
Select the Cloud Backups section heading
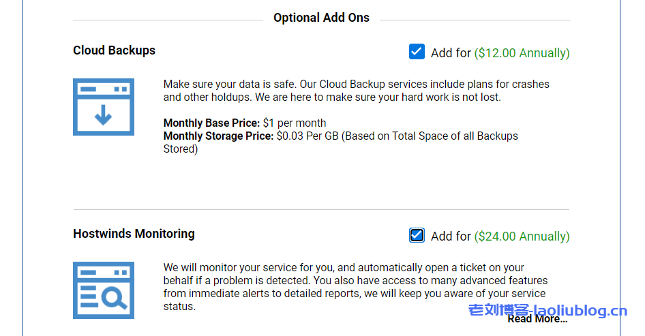(x=114, y=50)
